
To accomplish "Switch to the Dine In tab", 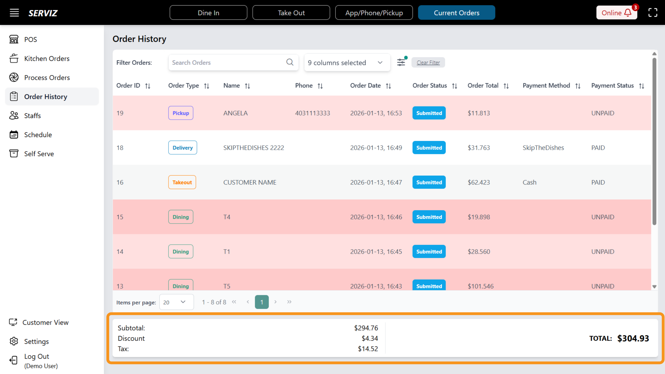I will click(x=208, y=13).
